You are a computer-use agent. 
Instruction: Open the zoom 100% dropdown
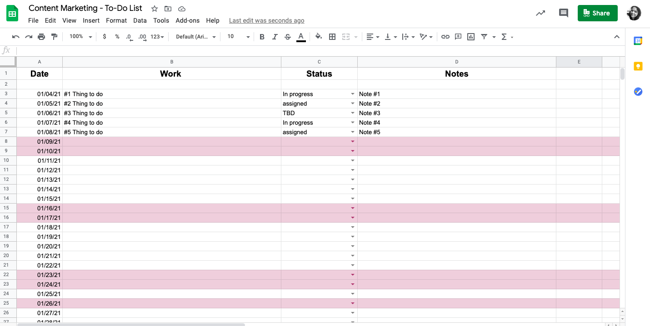[80, 37]
